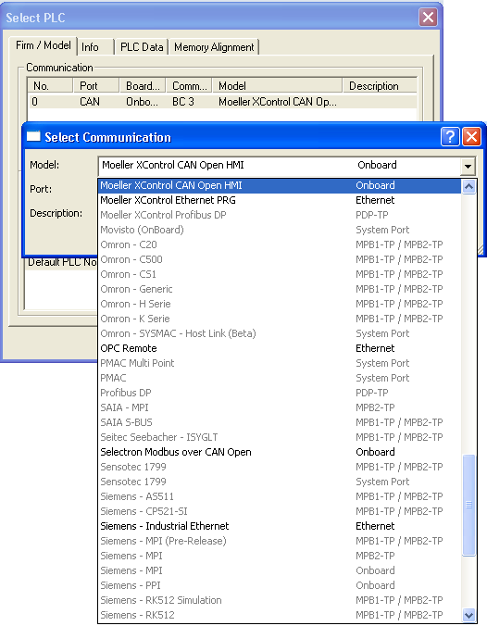Switch to the Firm / Model tab

(x=44, y=45)
